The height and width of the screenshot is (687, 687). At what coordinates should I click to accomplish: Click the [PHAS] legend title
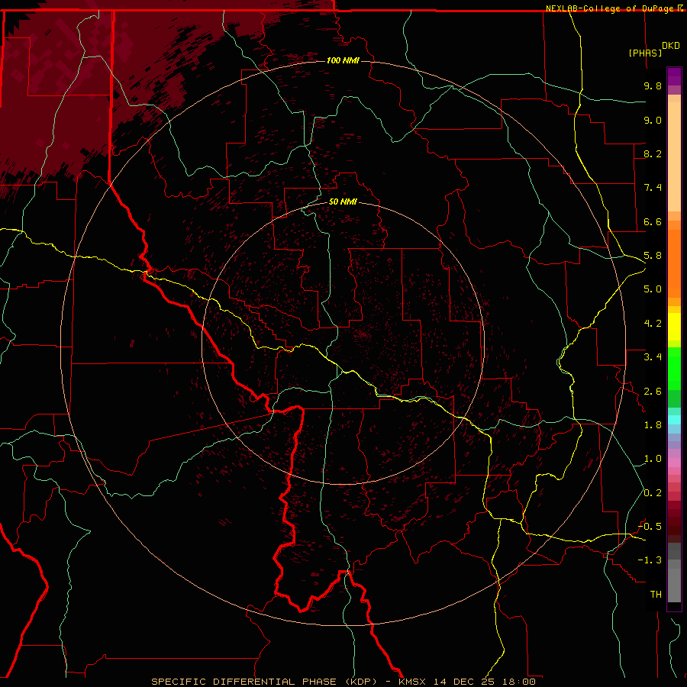tap(645, 53)
